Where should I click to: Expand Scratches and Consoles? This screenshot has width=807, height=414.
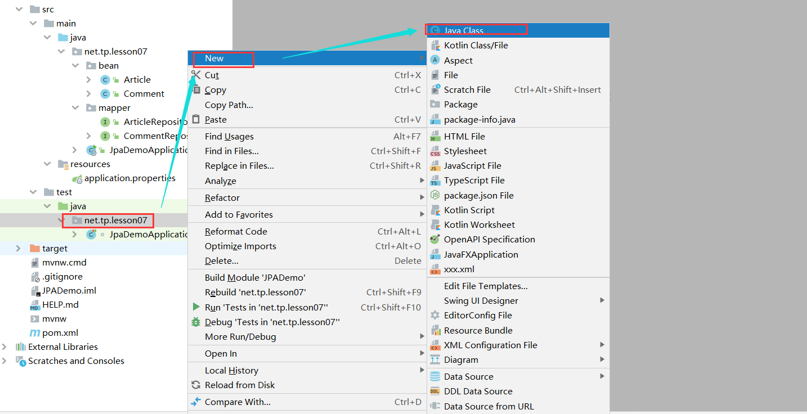point(5,361)
